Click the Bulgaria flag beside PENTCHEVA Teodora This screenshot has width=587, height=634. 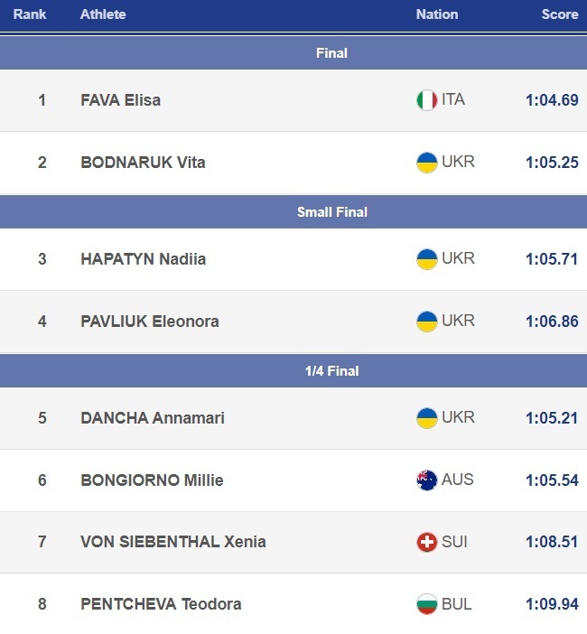pyautogui.click(x=426, y=604)
